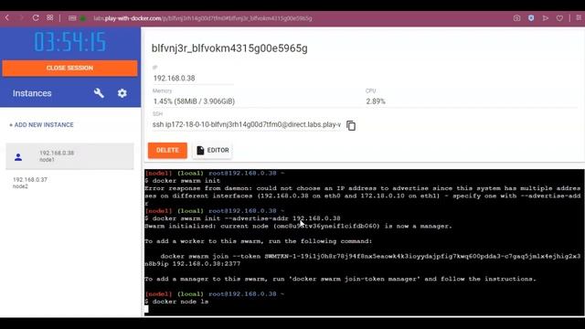
Task: Go back with browser back arrow
Action: tap(6, 18)
